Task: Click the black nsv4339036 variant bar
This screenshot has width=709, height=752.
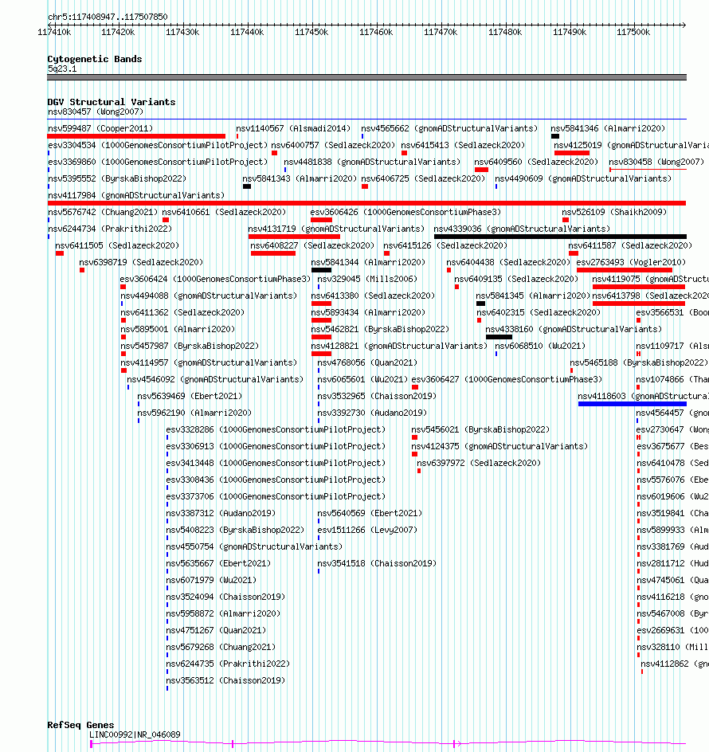Action: [x=560, y=237]
